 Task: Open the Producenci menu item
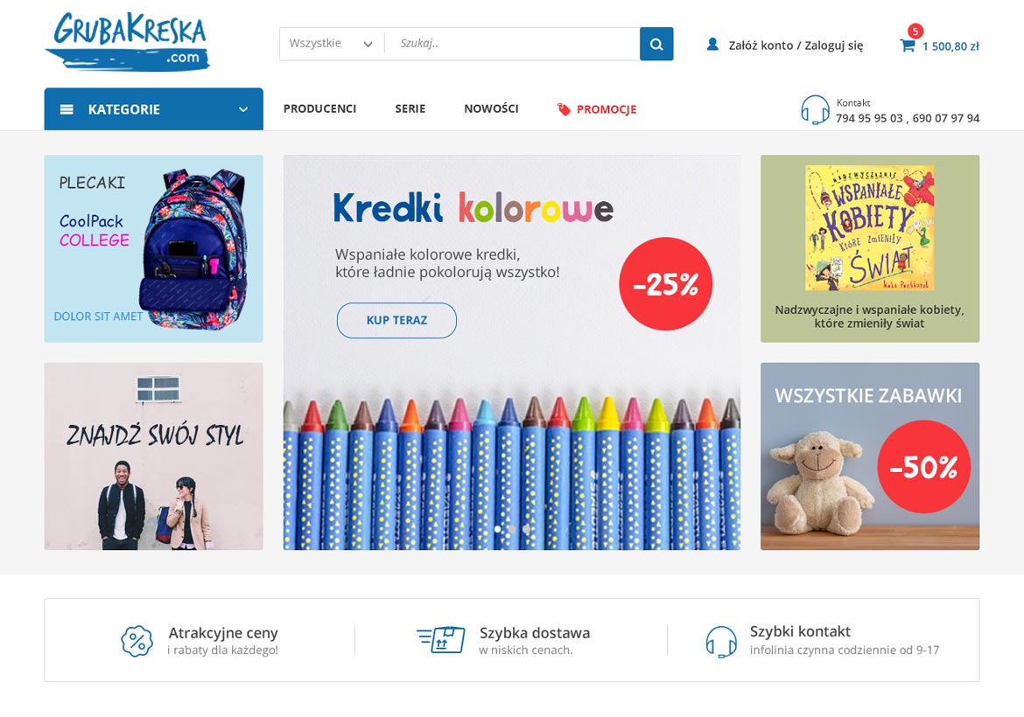tap(320, 108)
